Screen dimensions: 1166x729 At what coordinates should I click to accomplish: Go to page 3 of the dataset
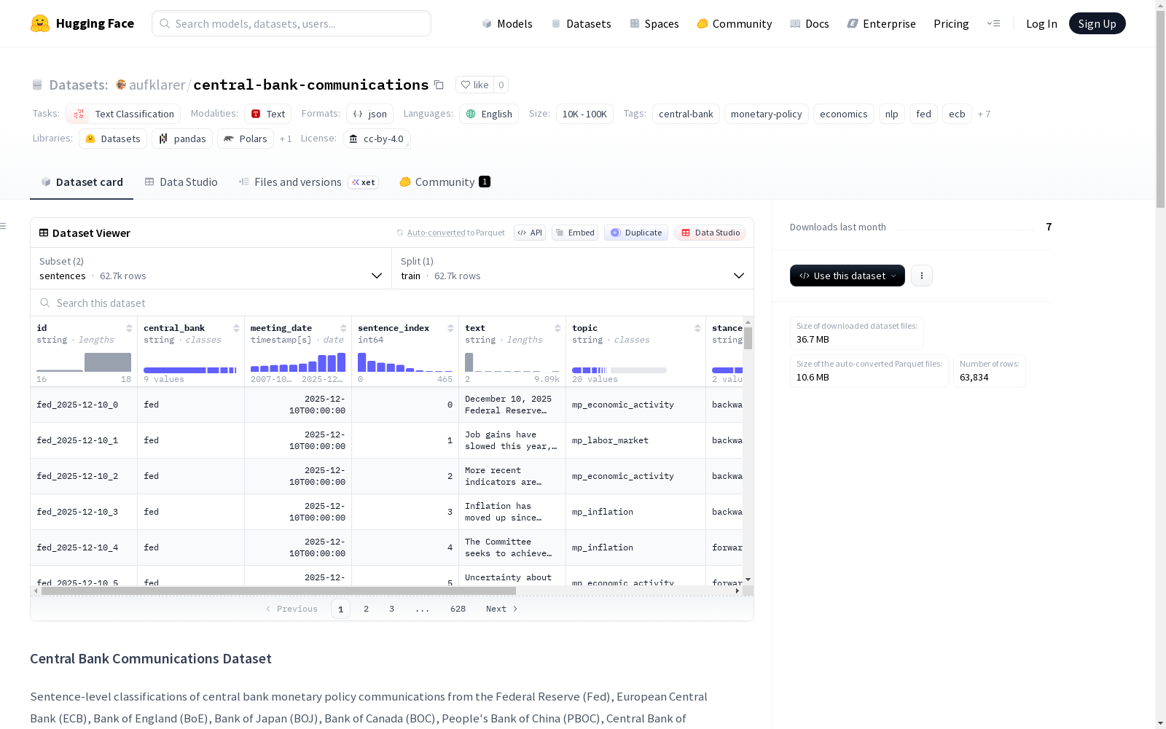[x=391, y=609]
